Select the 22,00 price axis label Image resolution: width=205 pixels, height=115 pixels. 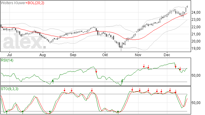pos(196,27)
